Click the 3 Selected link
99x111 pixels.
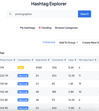tap(49, 42)
